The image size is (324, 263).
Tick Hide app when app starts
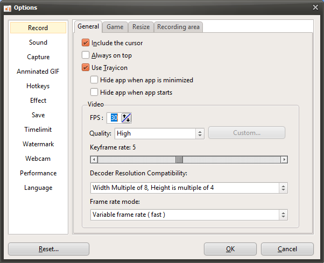94,93
